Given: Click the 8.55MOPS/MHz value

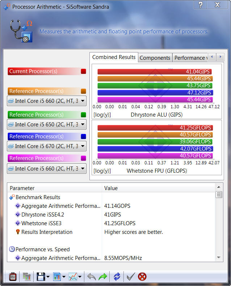Looking at the screenshot, I should click(x=123, y=258).
